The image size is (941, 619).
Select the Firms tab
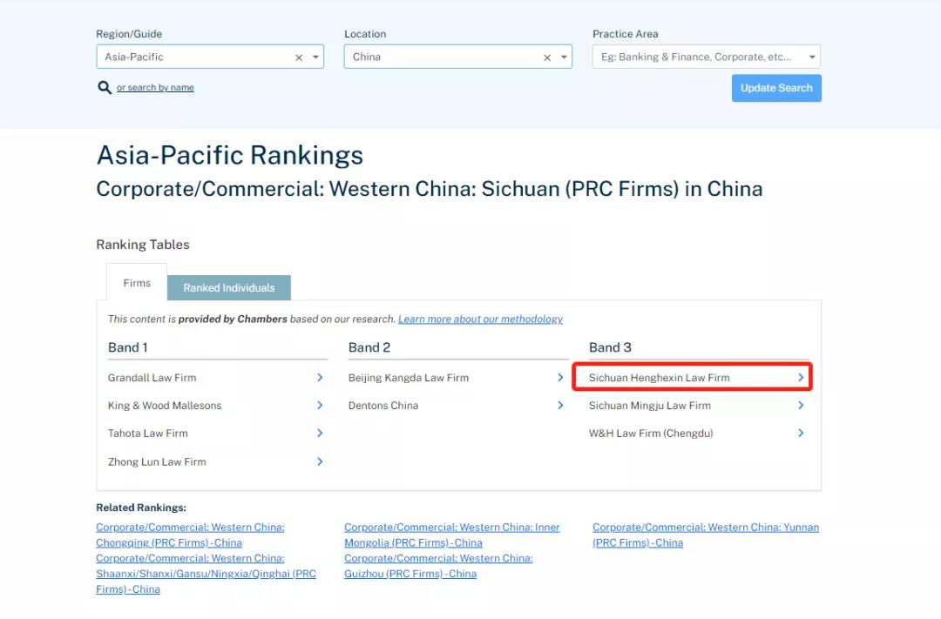[x=137, y=283]
